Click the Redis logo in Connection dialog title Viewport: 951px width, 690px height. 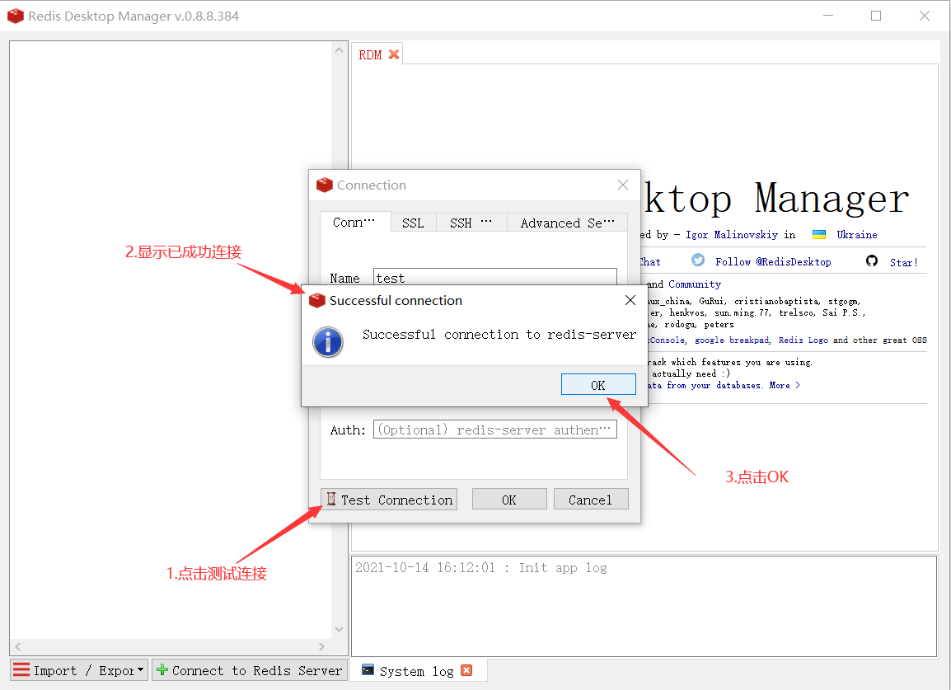click(x=325, y=185)
